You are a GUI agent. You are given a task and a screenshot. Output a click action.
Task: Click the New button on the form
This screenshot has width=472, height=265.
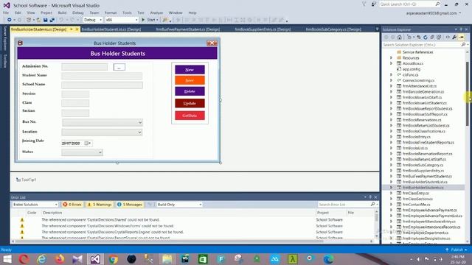tap(190, 69)
